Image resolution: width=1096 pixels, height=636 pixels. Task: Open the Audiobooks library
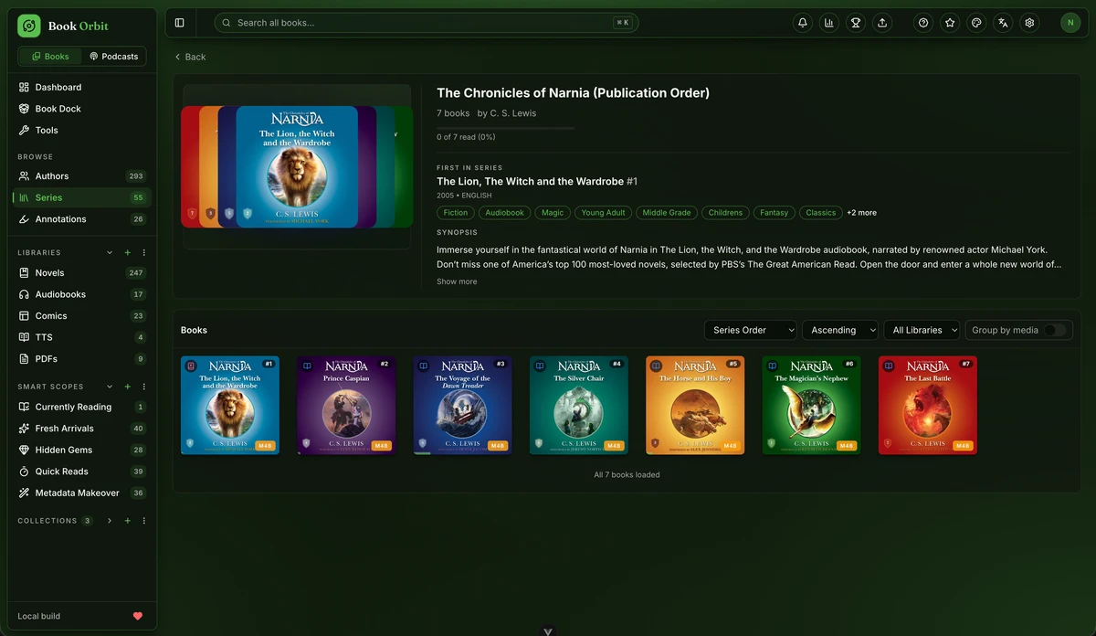coord(81,294)
